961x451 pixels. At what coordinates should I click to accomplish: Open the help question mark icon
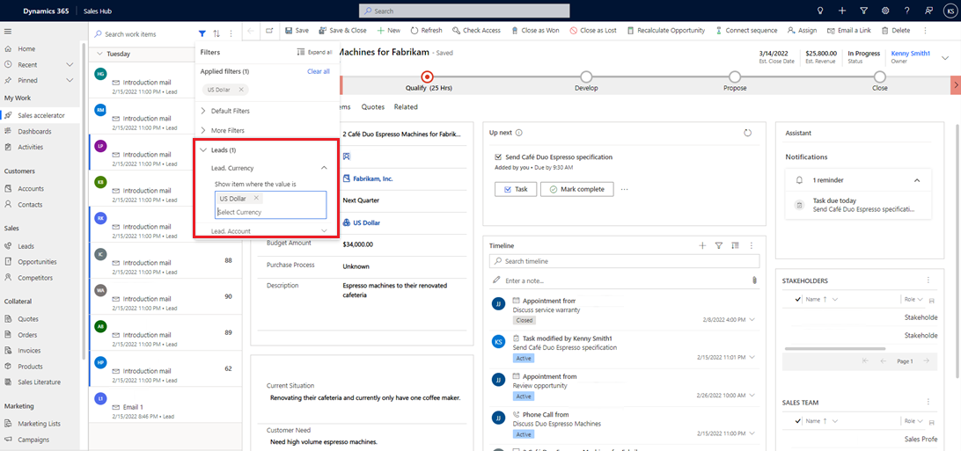coord(906,11)
